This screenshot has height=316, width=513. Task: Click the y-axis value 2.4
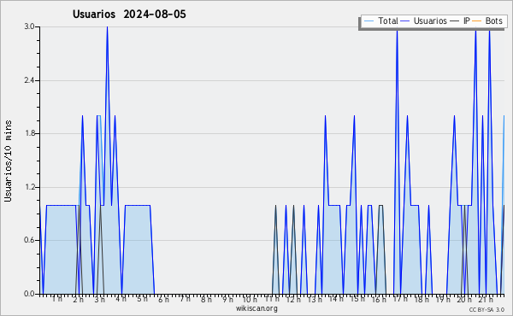pyautogui.click(x=29, y=80)
